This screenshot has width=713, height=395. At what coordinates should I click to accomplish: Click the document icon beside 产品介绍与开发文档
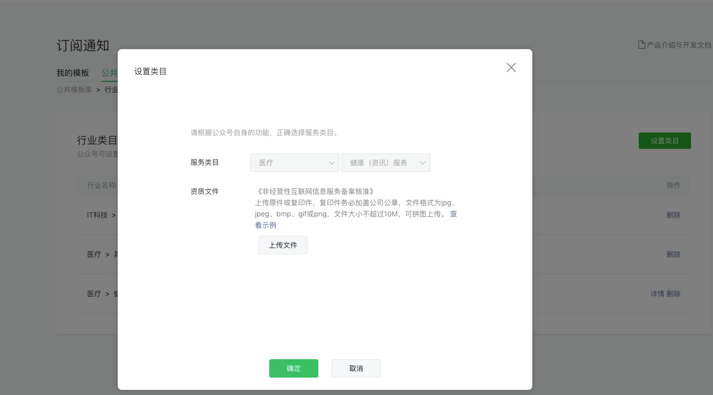641,45
